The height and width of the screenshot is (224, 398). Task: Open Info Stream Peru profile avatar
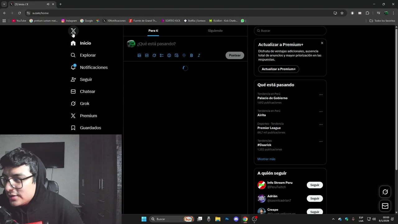click(x=261, y=185)
